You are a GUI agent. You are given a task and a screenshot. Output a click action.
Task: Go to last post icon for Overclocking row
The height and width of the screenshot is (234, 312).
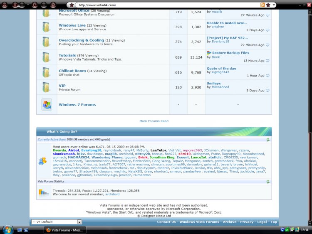coord(267,45)
